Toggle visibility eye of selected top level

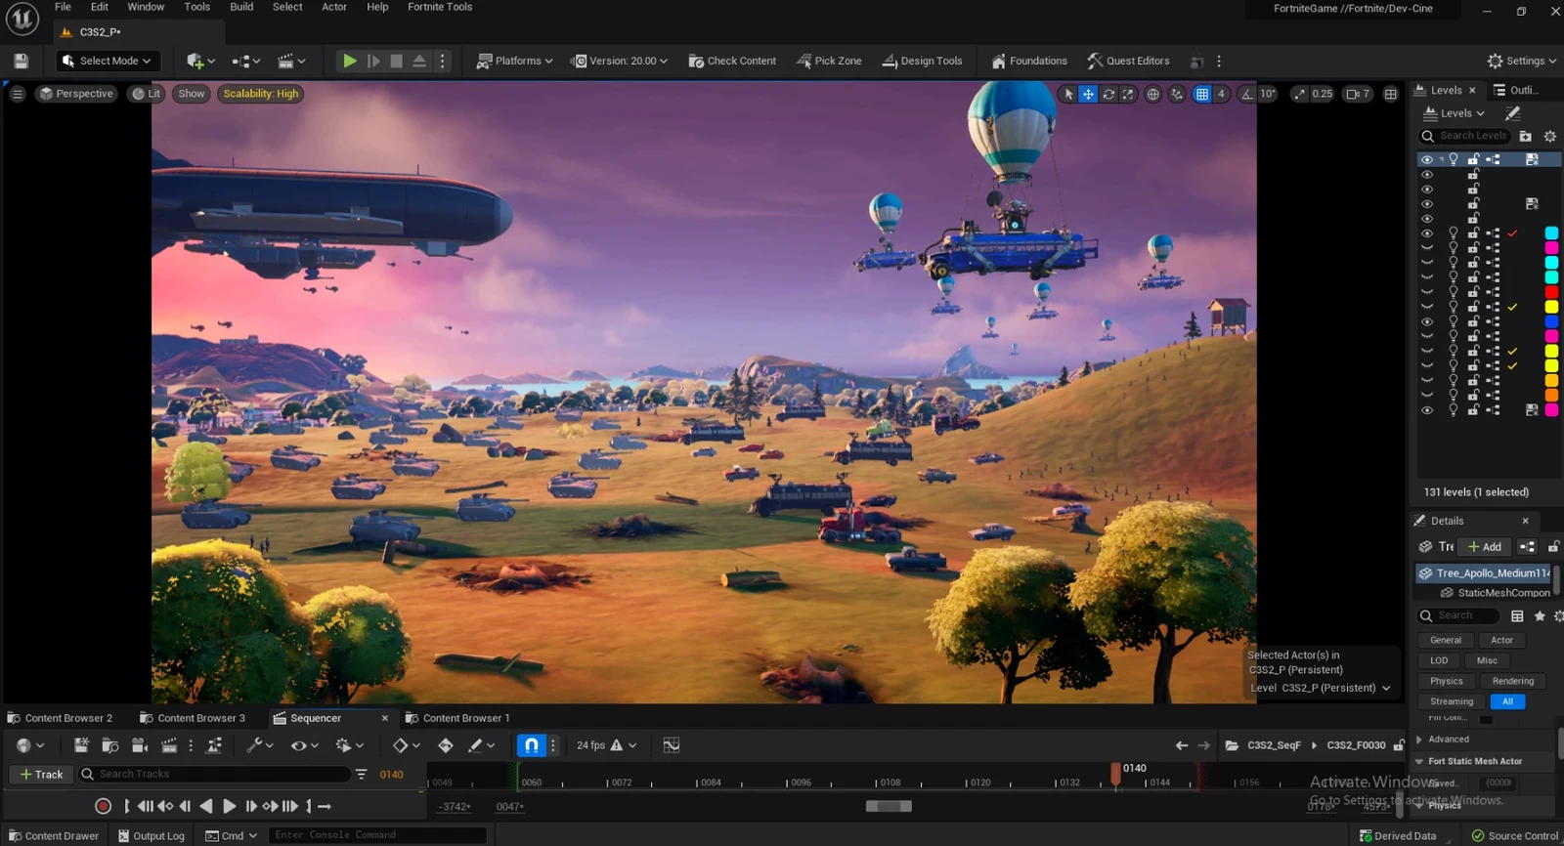tap(1427, 159)
